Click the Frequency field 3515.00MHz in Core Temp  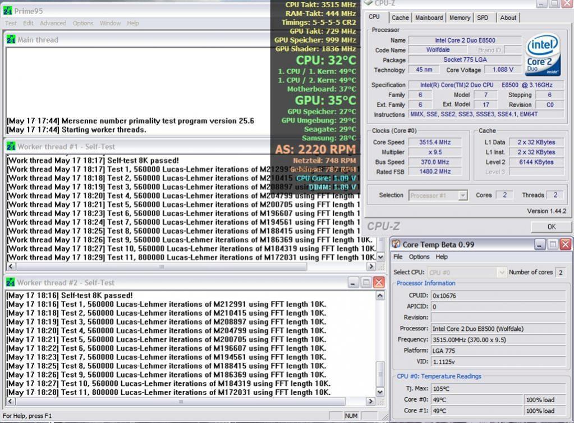point(499,340)
